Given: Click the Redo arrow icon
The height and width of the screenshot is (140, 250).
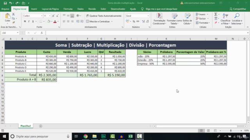Looking at the screenshot, I should pos(17,3).
